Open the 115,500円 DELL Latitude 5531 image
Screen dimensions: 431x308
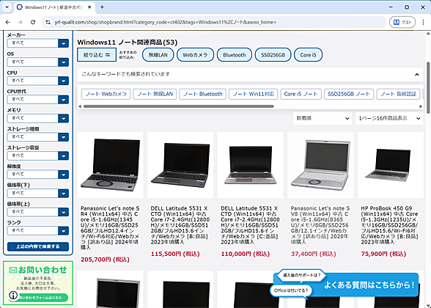tap(180, 165)
